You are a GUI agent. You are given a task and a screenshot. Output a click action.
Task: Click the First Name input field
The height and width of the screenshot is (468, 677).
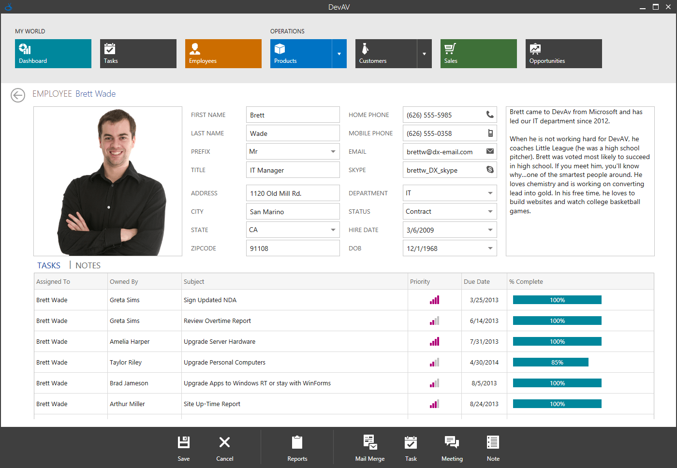pyautogui.click(x=293, y=115)
